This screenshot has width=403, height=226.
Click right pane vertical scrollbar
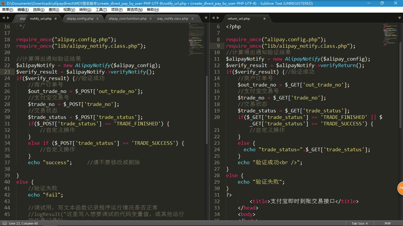(x=400, y=85)
